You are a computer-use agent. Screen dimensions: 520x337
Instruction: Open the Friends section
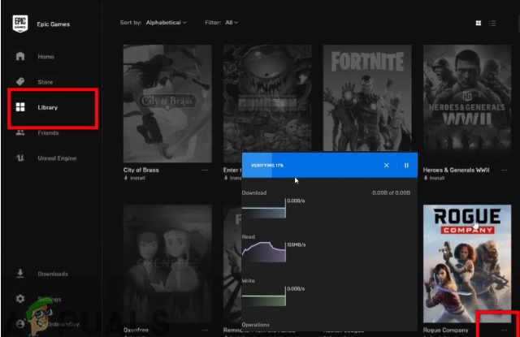click(48, 133)
